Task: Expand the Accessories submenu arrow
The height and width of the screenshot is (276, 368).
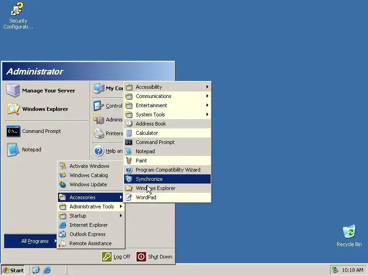Action: pos(121,197)
